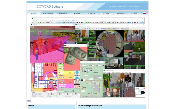
Task: Switch language via the Russian flag icon
Action: [145, 13]
